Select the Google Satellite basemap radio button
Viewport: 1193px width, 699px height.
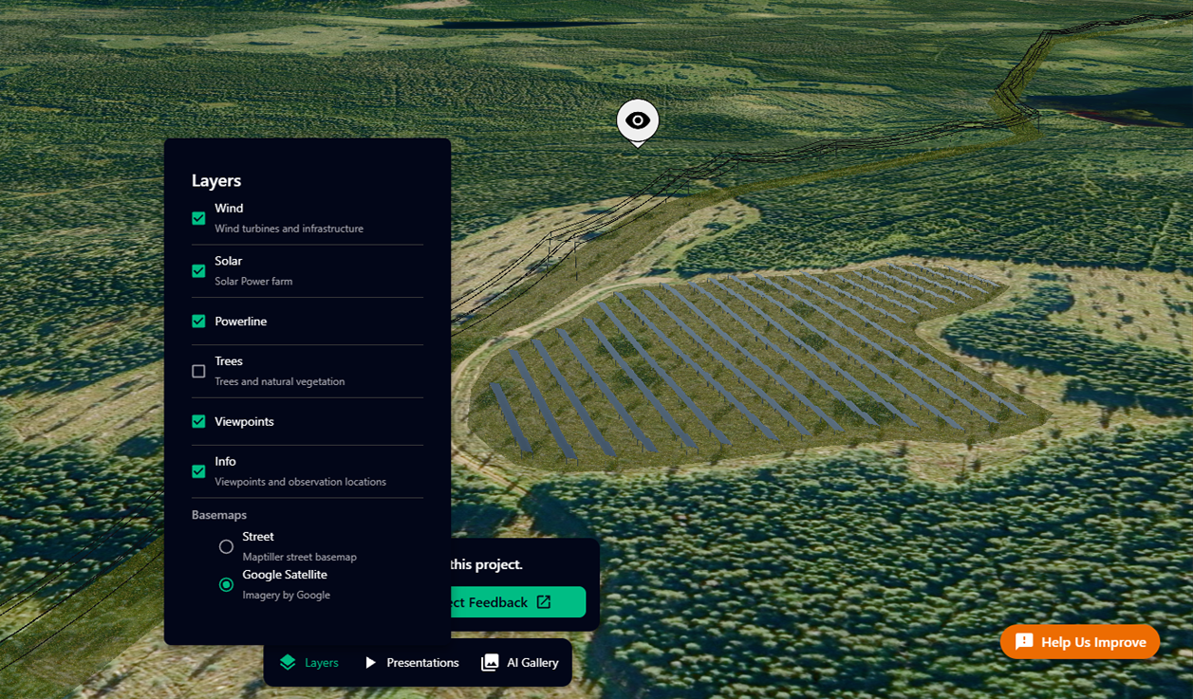pyautogui.click(x=226, y=584)
